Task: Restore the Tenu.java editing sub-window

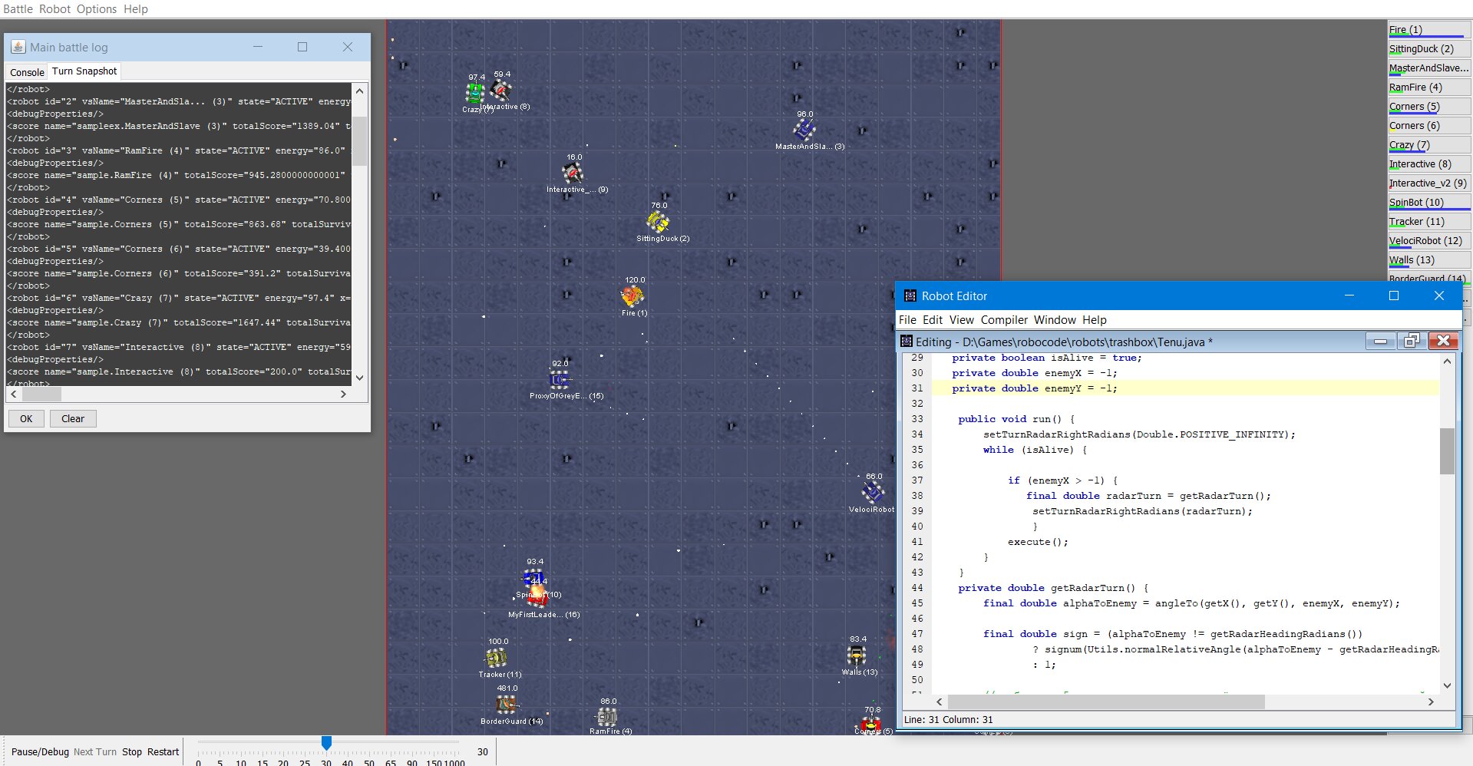Action: coord(1411,342)
